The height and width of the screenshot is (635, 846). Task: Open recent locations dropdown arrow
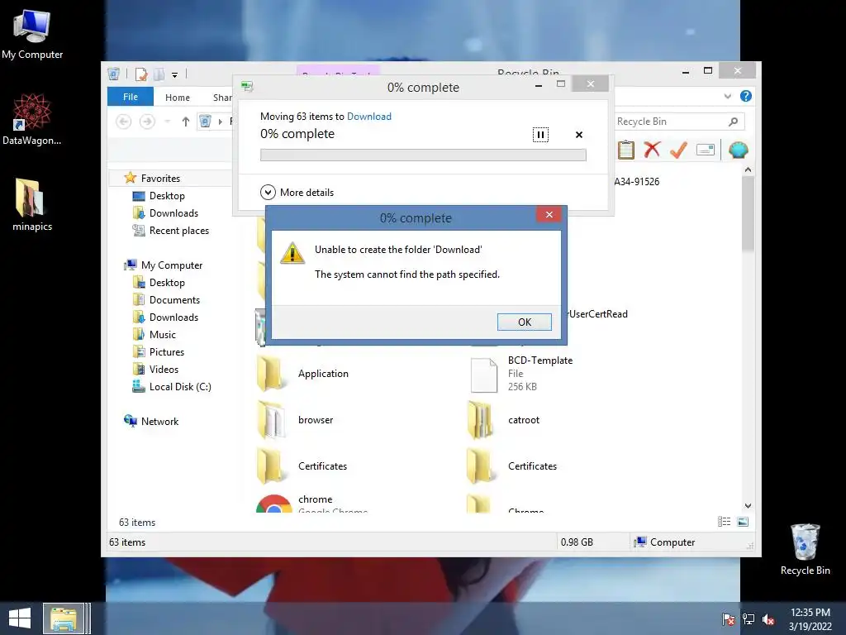click(x=167, y=122)
